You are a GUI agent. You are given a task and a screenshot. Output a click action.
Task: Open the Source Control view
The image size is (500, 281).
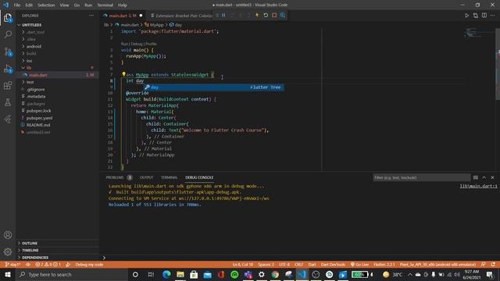tap(8, 52)
